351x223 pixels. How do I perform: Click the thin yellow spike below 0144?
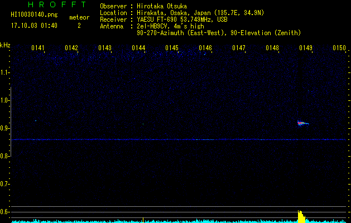click(143, 220)
